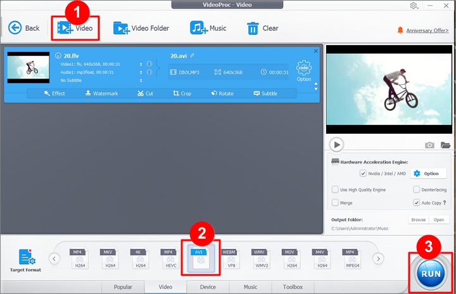Enable Deinterlacing checkbox

[417, 190]
